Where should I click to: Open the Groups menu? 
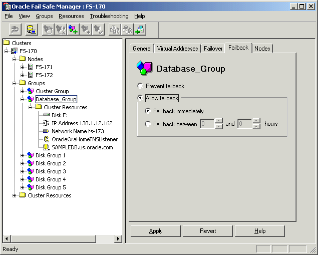tap(44, 16)
